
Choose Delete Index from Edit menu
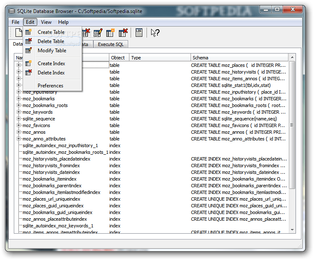click(52, 73)
